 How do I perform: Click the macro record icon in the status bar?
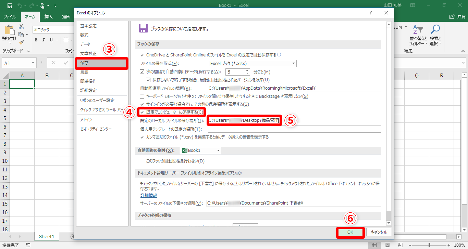coord(28,245)
